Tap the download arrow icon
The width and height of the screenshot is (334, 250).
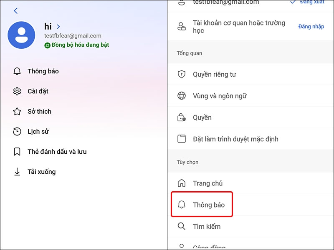(17, 172)
